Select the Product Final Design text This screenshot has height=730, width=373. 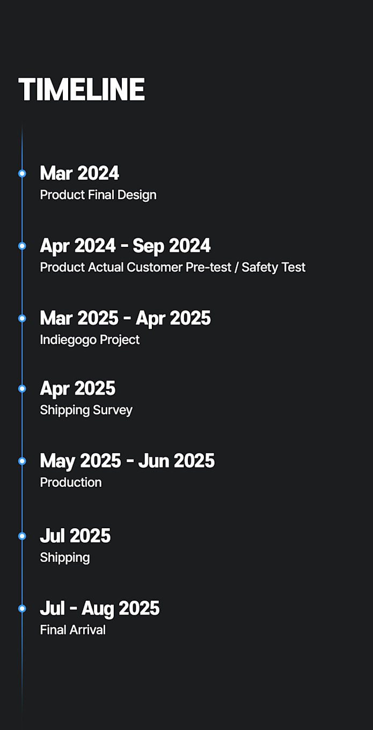click(98, 195)
